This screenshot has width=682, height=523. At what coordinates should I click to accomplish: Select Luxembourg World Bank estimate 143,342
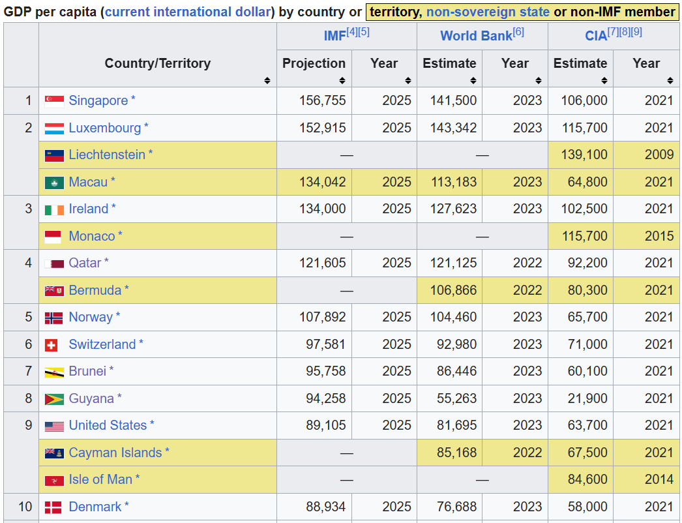[x=453, y=128]
